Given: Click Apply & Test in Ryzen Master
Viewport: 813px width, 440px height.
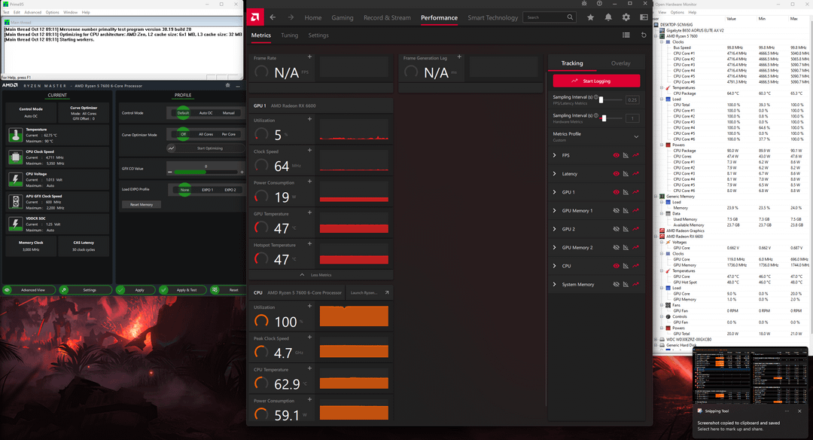Looking at the screenshot, I should [x=182, y=290].
